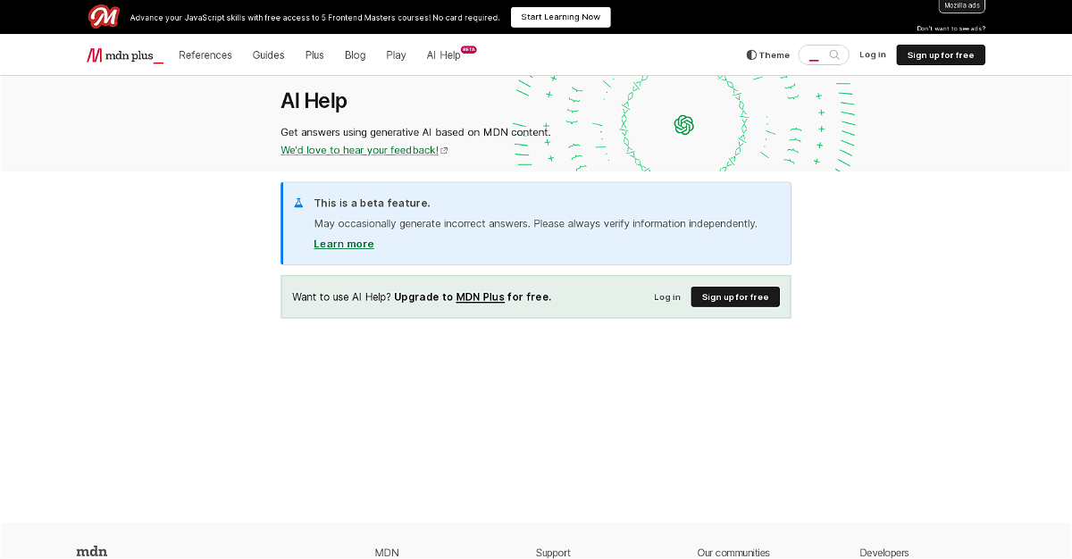Open the Learn more link
The image size is (1072, 559).
click(344, 245)
